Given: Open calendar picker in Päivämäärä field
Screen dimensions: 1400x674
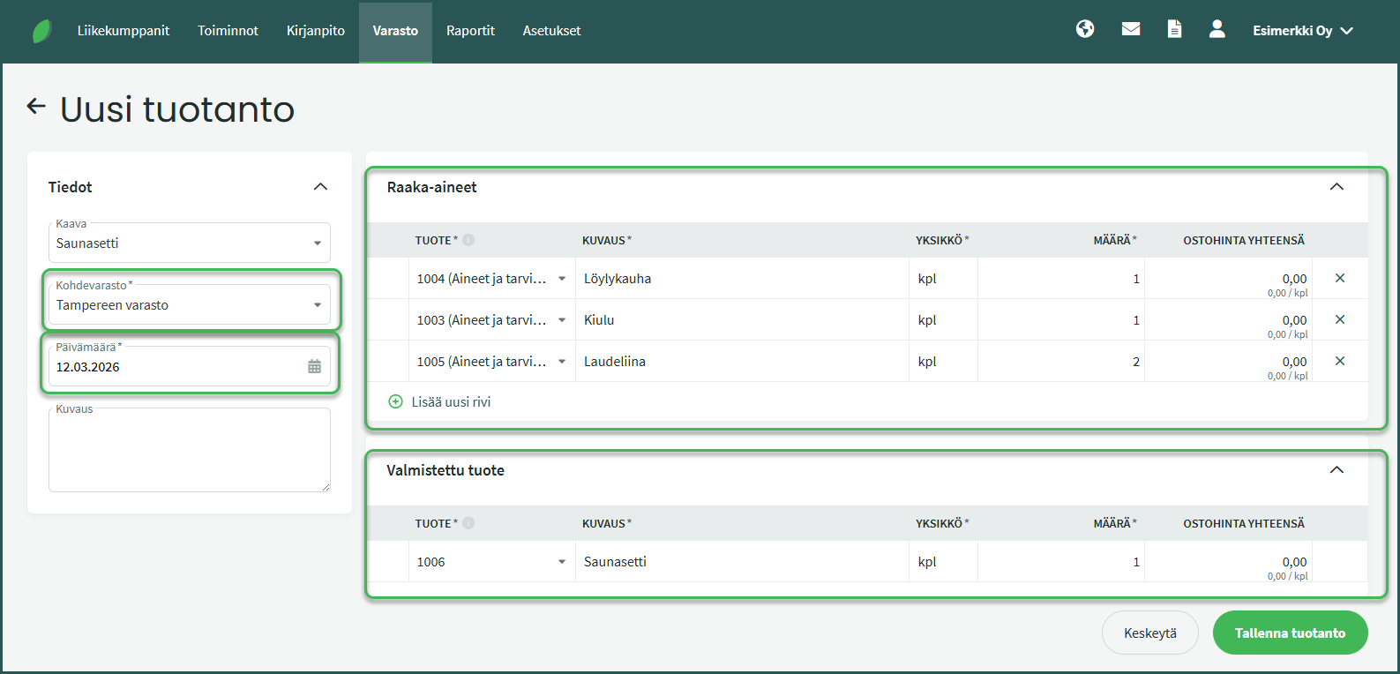Looking at the screenshot, I should coord(314,367).
